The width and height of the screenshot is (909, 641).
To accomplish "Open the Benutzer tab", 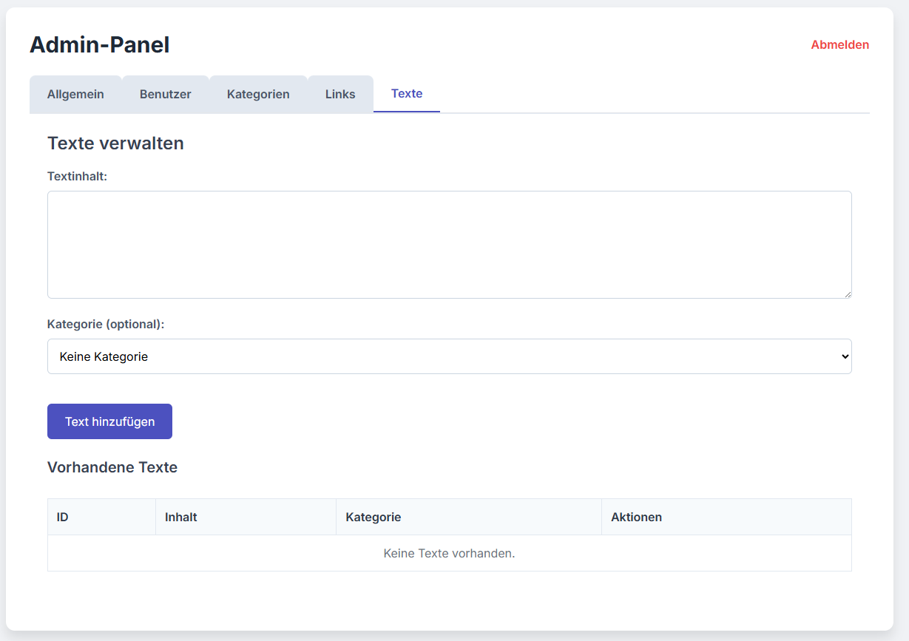I will click(x=165, y=94).
